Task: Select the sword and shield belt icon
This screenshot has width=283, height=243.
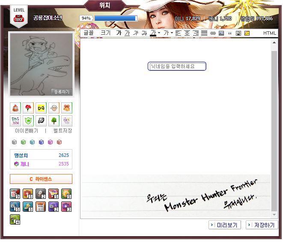Action: (41, 121)
